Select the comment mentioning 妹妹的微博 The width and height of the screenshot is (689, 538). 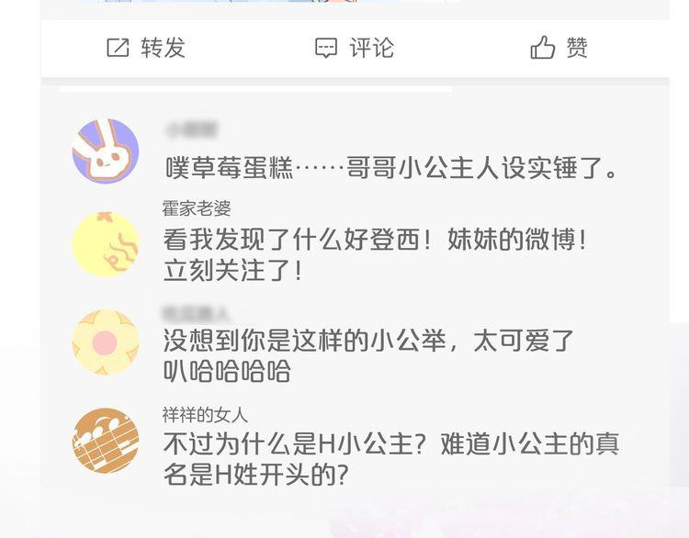[x=376, y=254]
